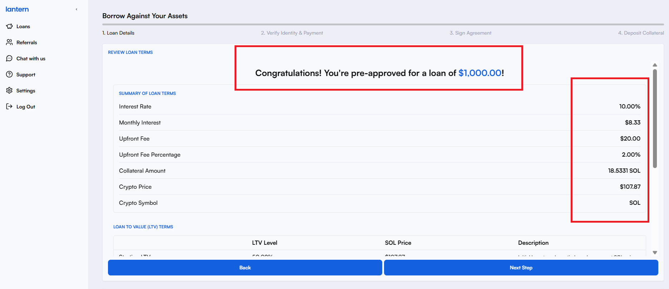Click the $1,000.00 loan amount
This screenshot has height=289, width=669.
click(x=480, y=73)
